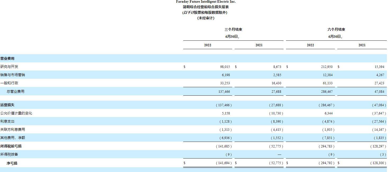
Task: Select the 六个月结束 column group header
Action: 336,30
